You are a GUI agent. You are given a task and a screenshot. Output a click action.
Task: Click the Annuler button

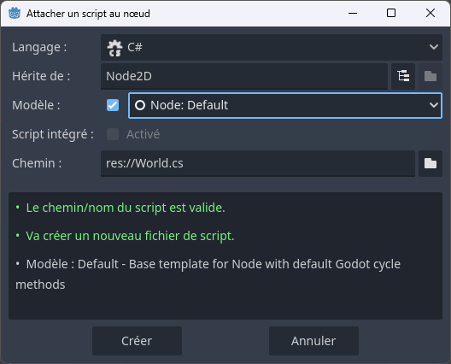(313, 341)
